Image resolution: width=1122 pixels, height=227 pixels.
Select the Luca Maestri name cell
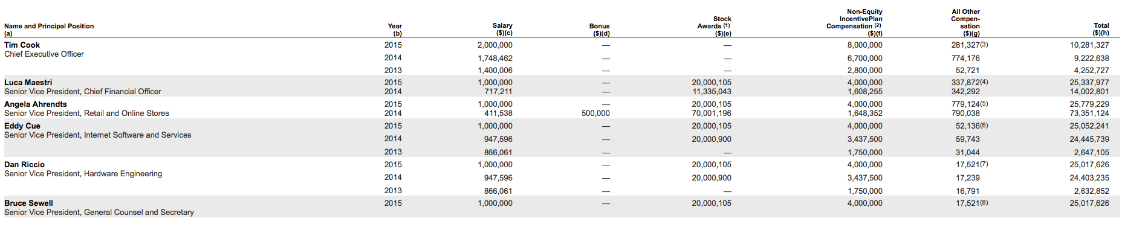(28, 82)
